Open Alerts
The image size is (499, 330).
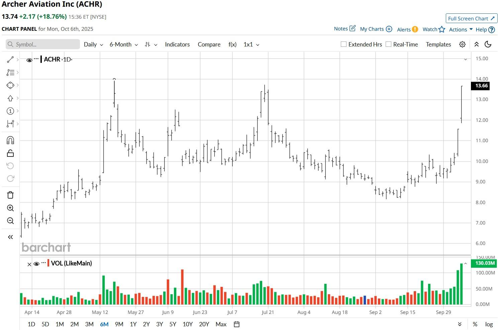coord(407,29)
